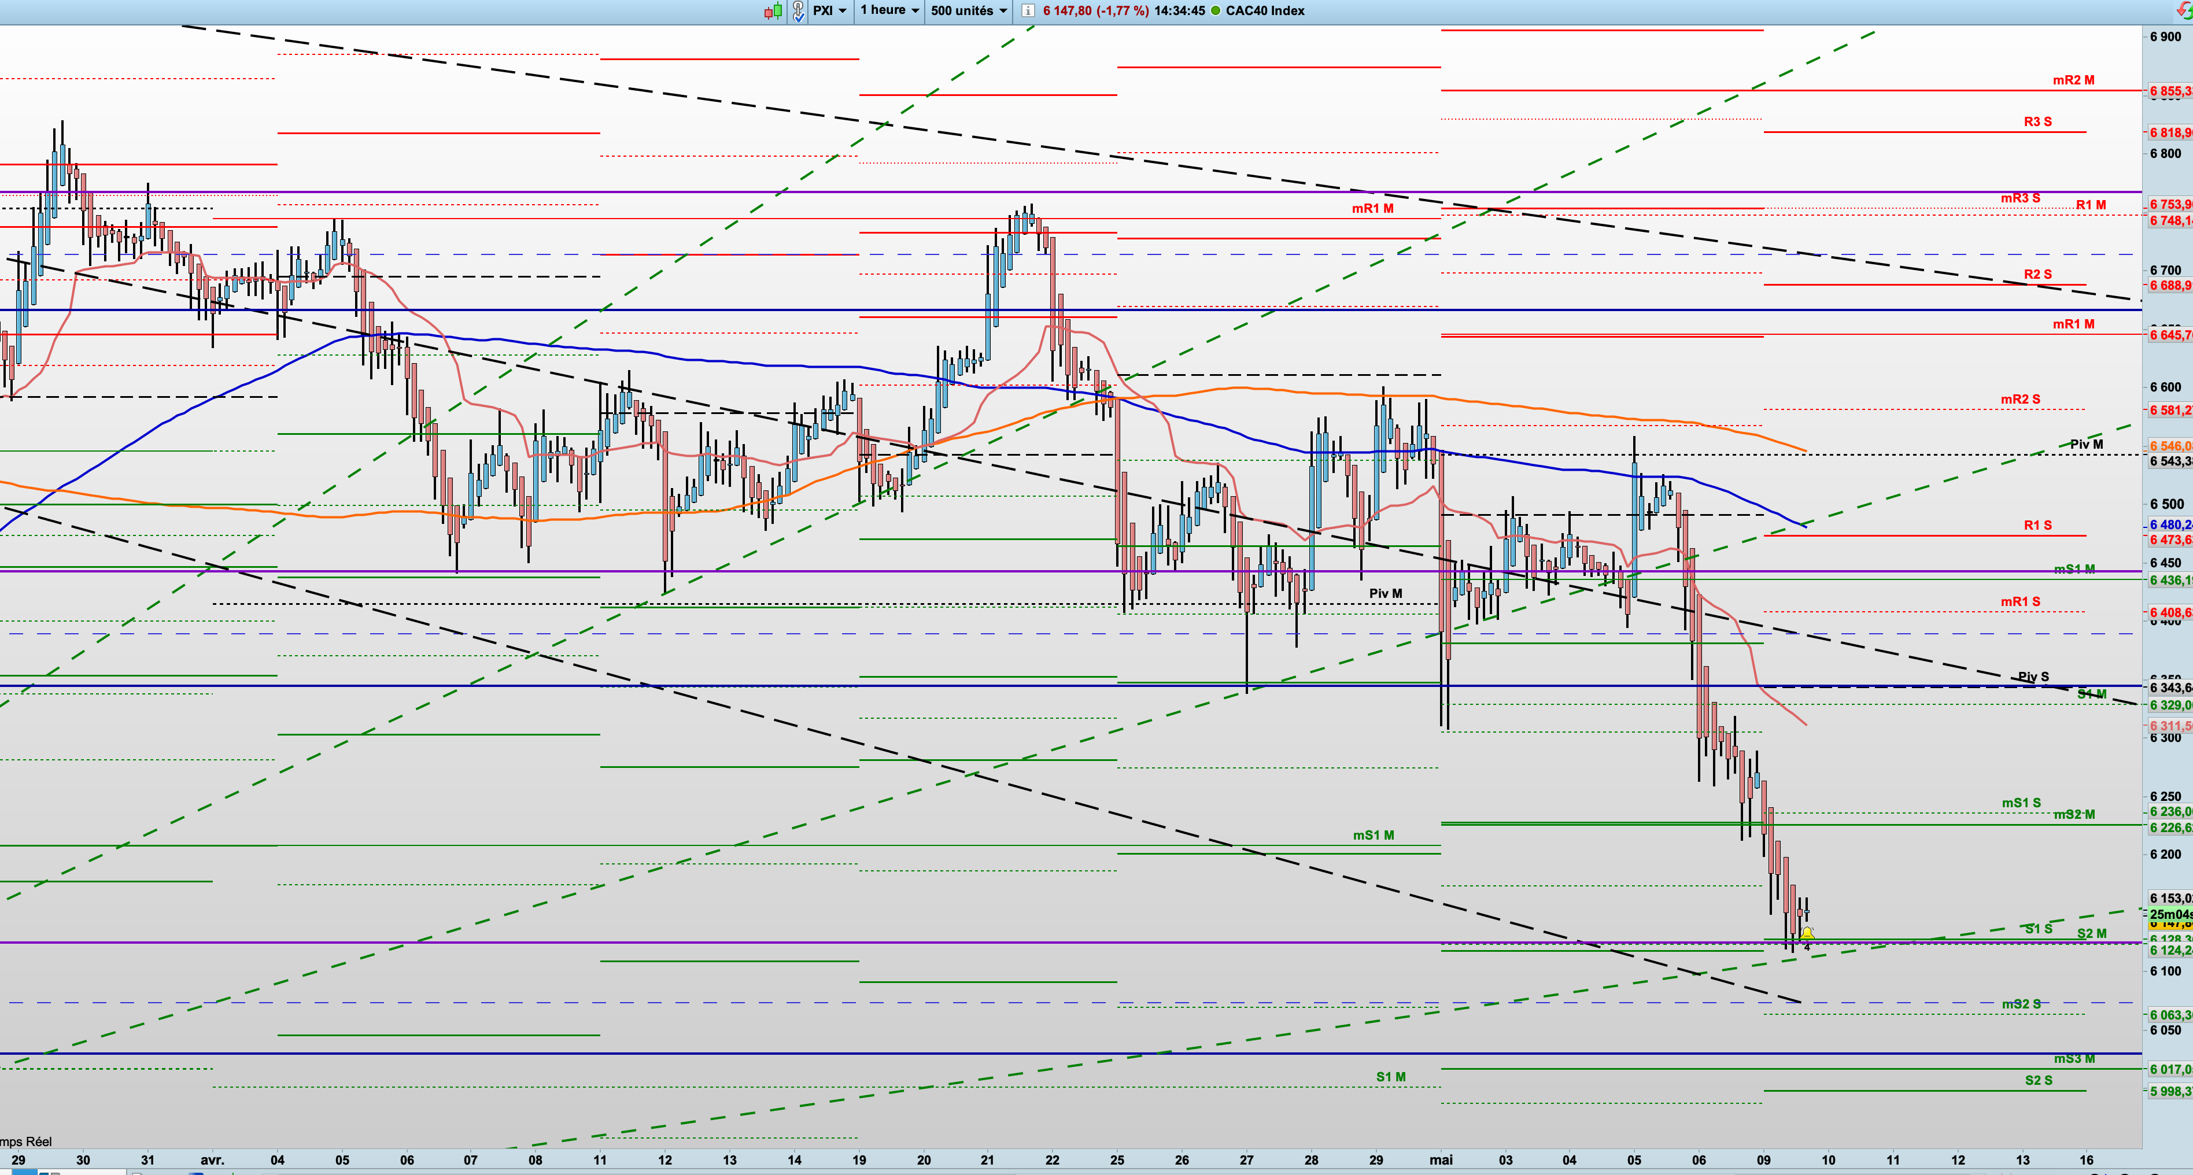
Task: Click the CAC40 Index title label
Action: [x=1265, y=11]
